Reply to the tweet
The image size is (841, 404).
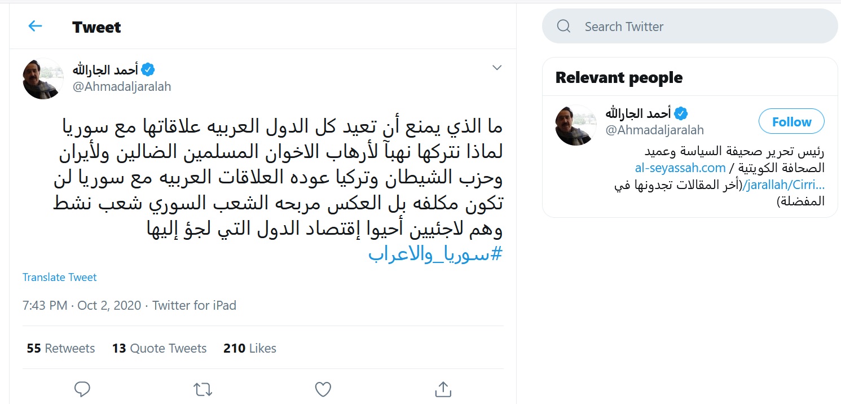pos(82,389)
